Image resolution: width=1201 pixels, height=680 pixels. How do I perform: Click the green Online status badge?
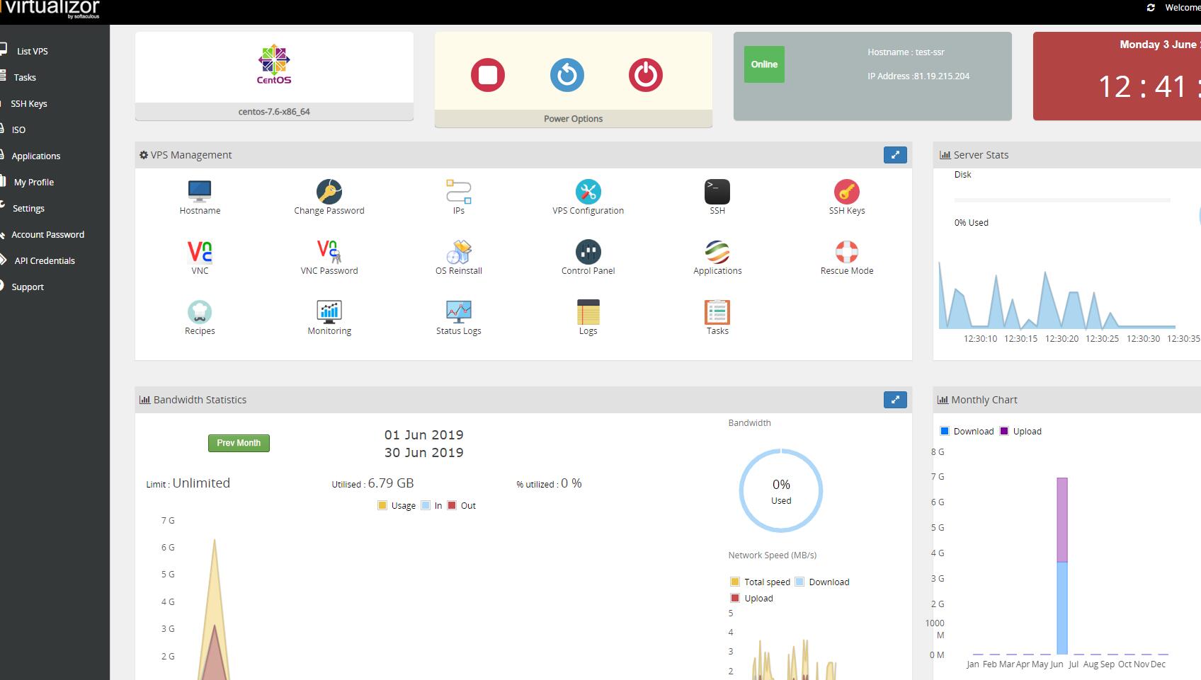point(764,64)
